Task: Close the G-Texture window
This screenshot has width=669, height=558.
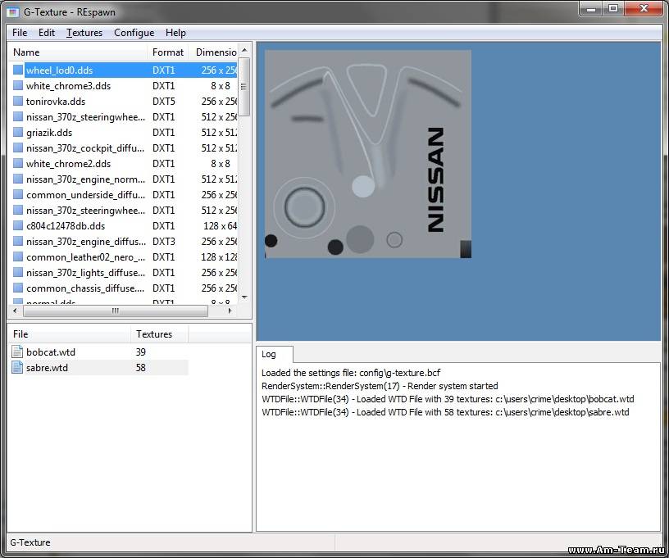Action: (x=644, y=9)
